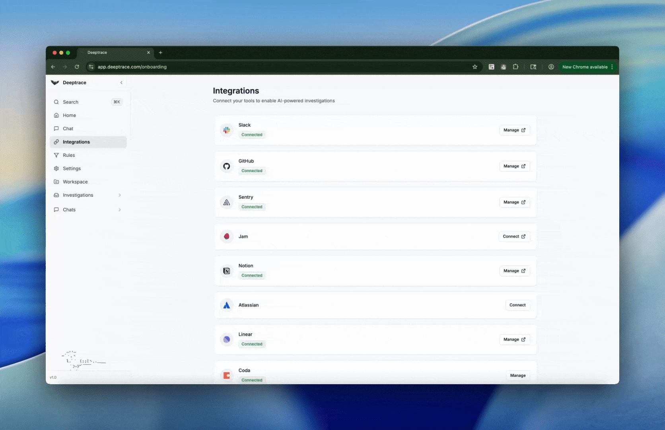Open the Chrome three-dot menu

coord(612,67)
